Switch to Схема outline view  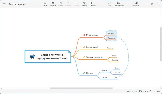click(x=157, y=91)
